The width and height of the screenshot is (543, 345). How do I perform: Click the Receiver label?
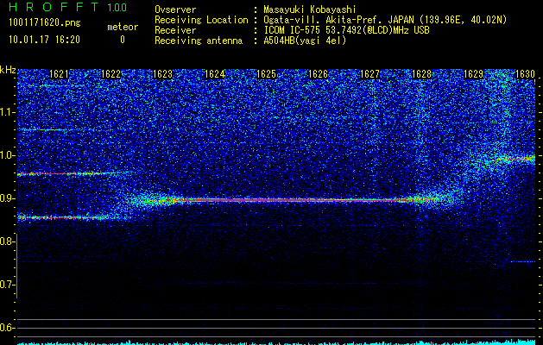click(x=175, y=30)
